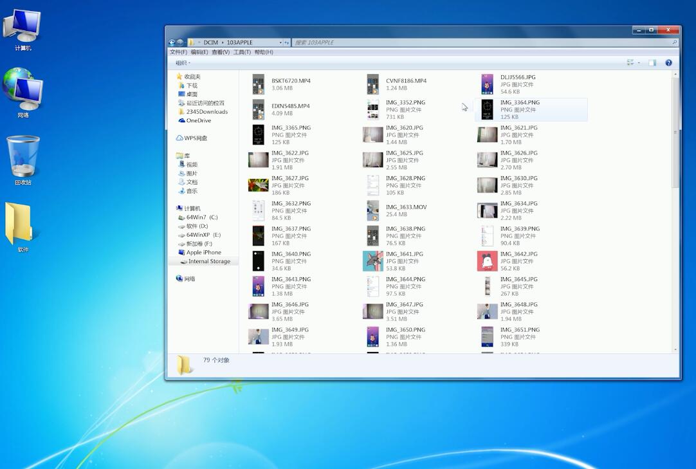This screenshot has height=469, width=696.
Task: Select 下载 in the navigation pane
Action: pos(188,86)
